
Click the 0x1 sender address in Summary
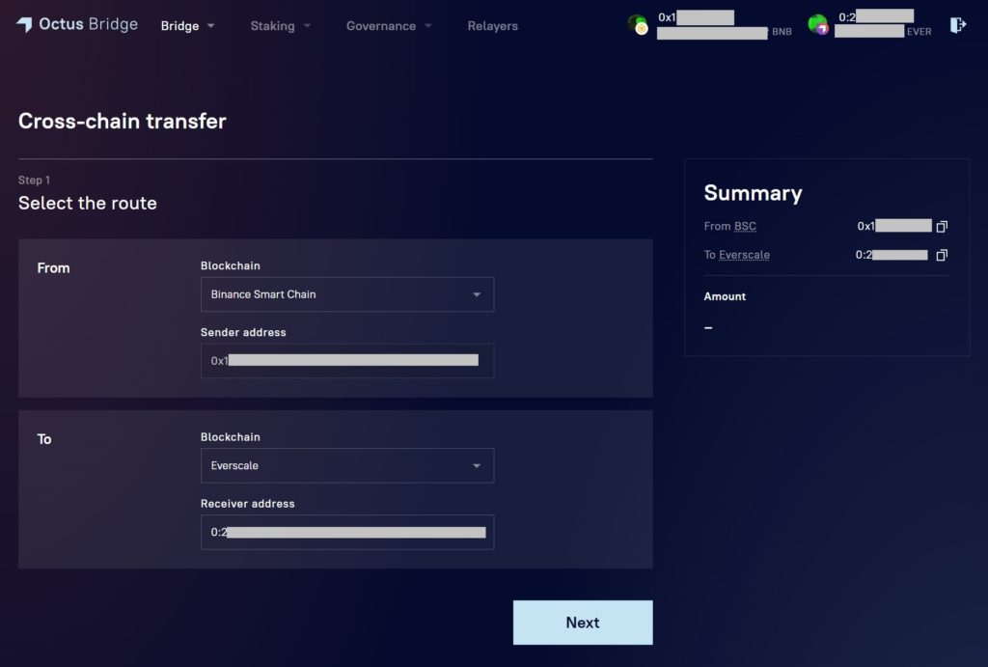[893, 226]
